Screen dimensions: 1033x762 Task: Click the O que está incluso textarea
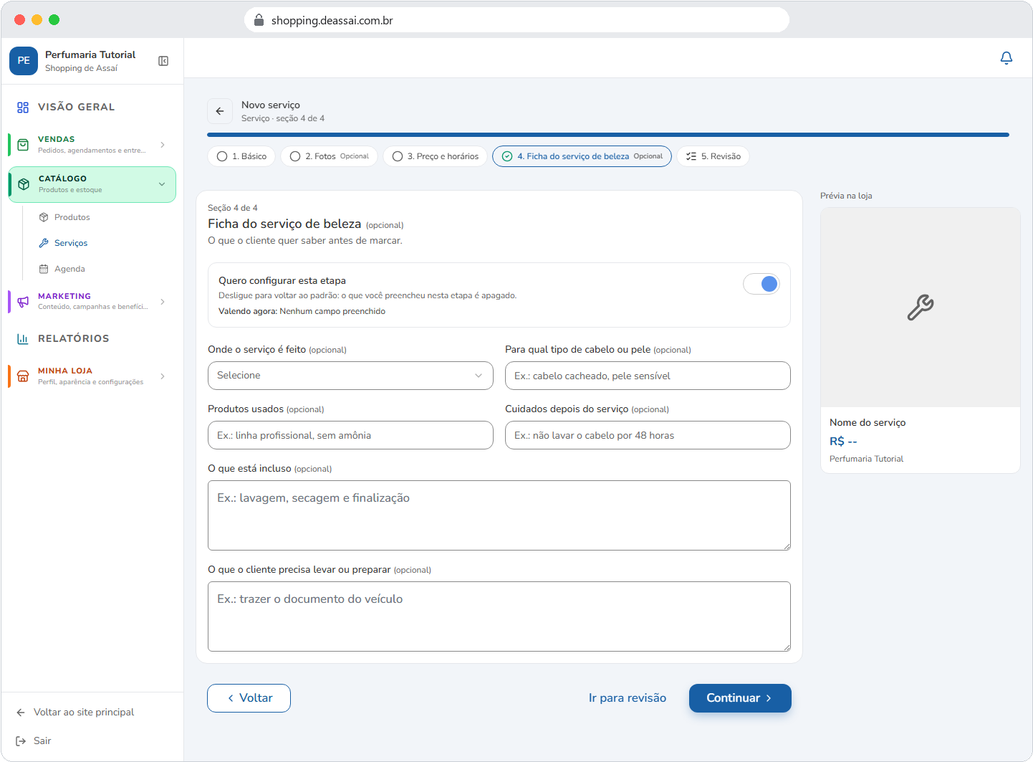pos(499,515)
